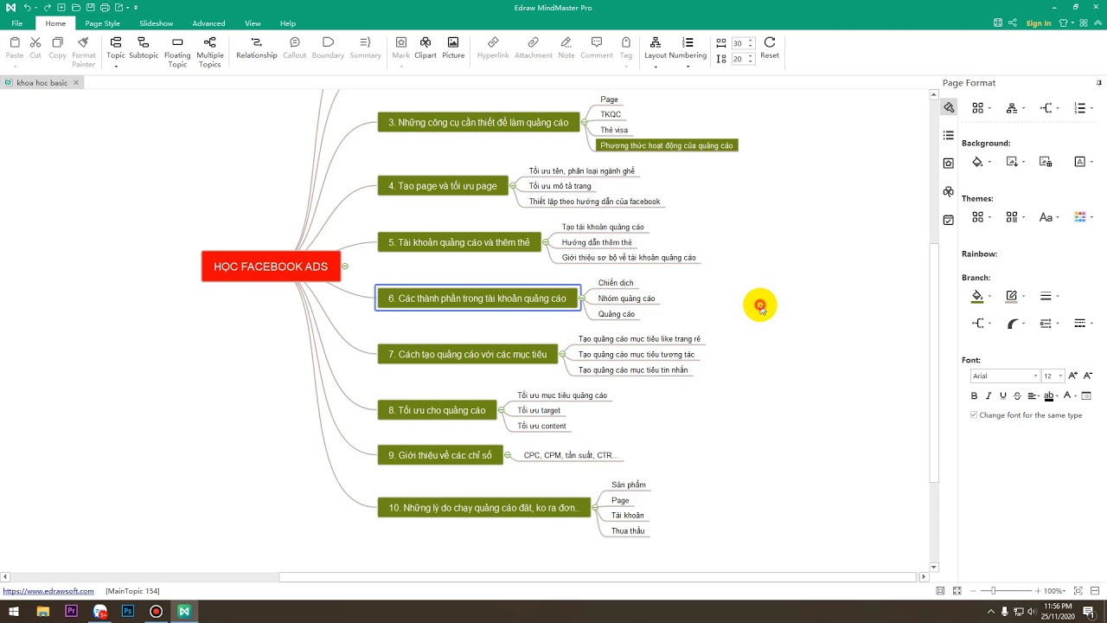Image resolution: width=1107 pixels, height=623 pixels.
Task: Add a Relationship line
Action: pyautogui.click(x=256, y=48)
